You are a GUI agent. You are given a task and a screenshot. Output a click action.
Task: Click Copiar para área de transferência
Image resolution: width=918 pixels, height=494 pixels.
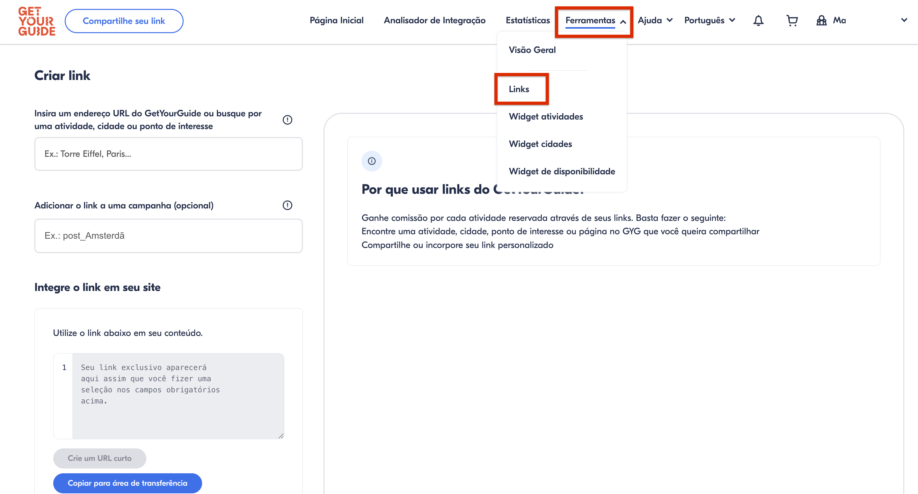pos(127,483)
